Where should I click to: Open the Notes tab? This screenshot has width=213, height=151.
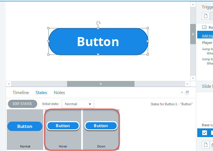(x=59, y=93)
